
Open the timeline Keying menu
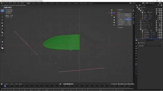point(12,84)
